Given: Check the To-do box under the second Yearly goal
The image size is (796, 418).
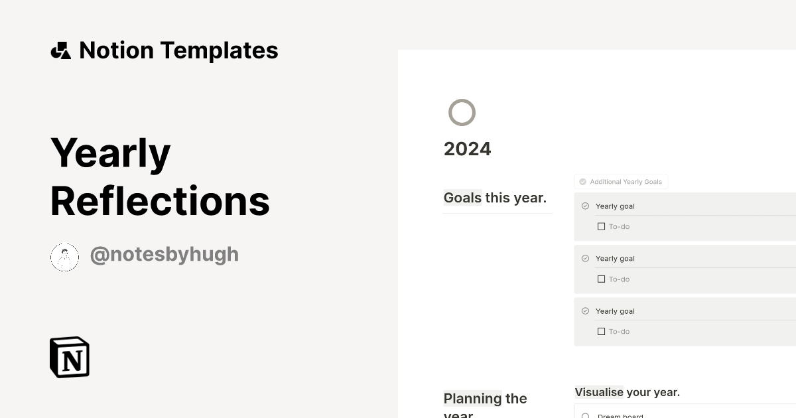Looking at the screenshot, I should click(x=601, y=279).
